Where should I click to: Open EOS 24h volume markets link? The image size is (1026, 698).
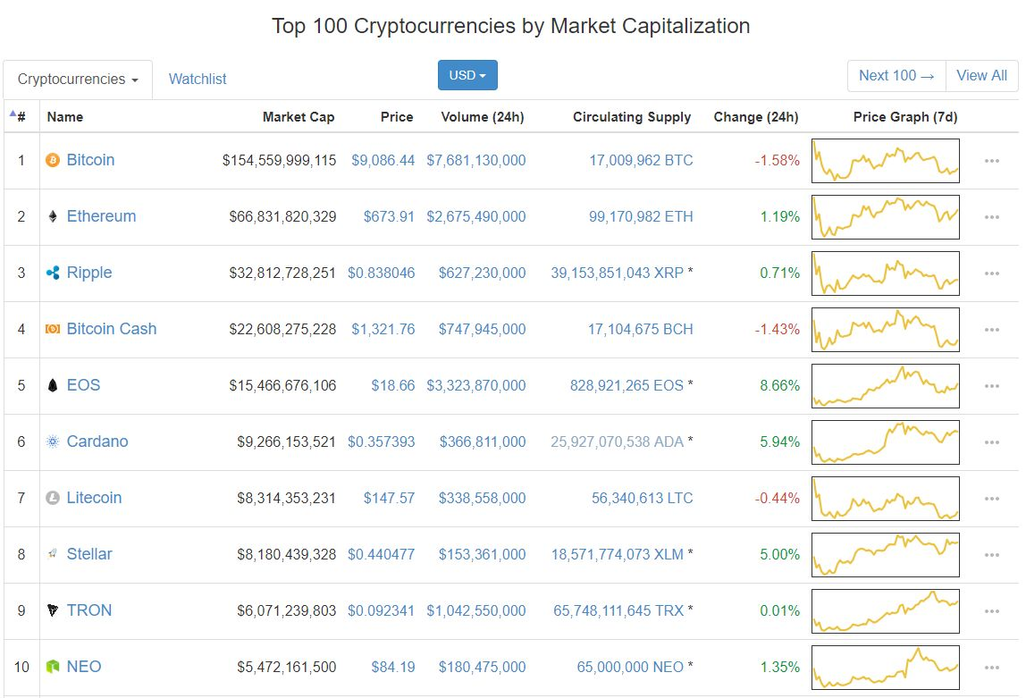coord(476,386)
